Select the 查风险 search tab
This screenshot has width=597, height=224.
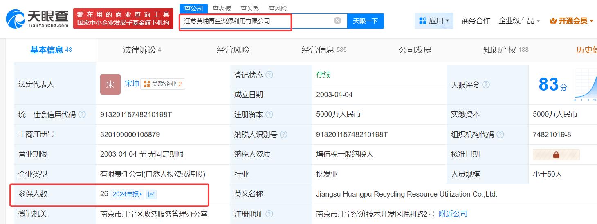point(278,8)
